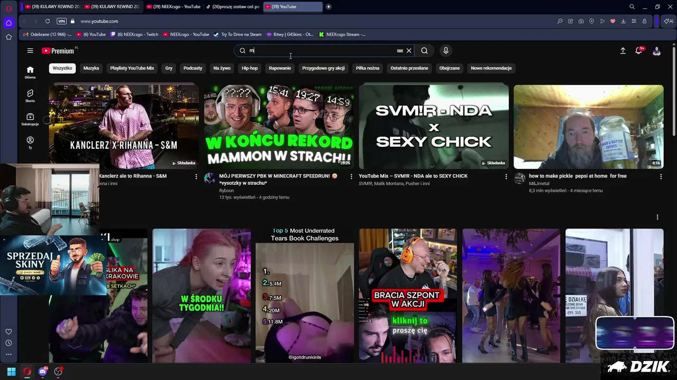Open the pickle pepsi video thumbnail
Screen dimensions: 677x380
(x=589, y=127)
